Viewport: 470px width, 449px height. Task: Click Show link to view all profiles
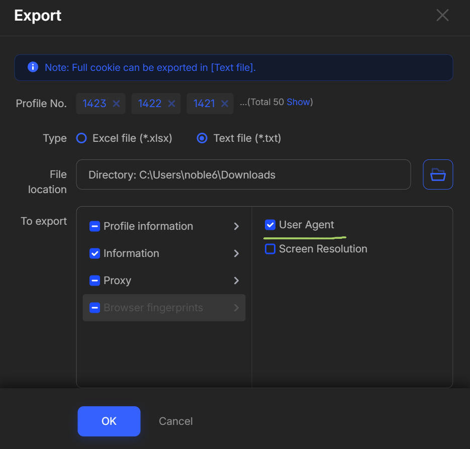pos(298,102)
